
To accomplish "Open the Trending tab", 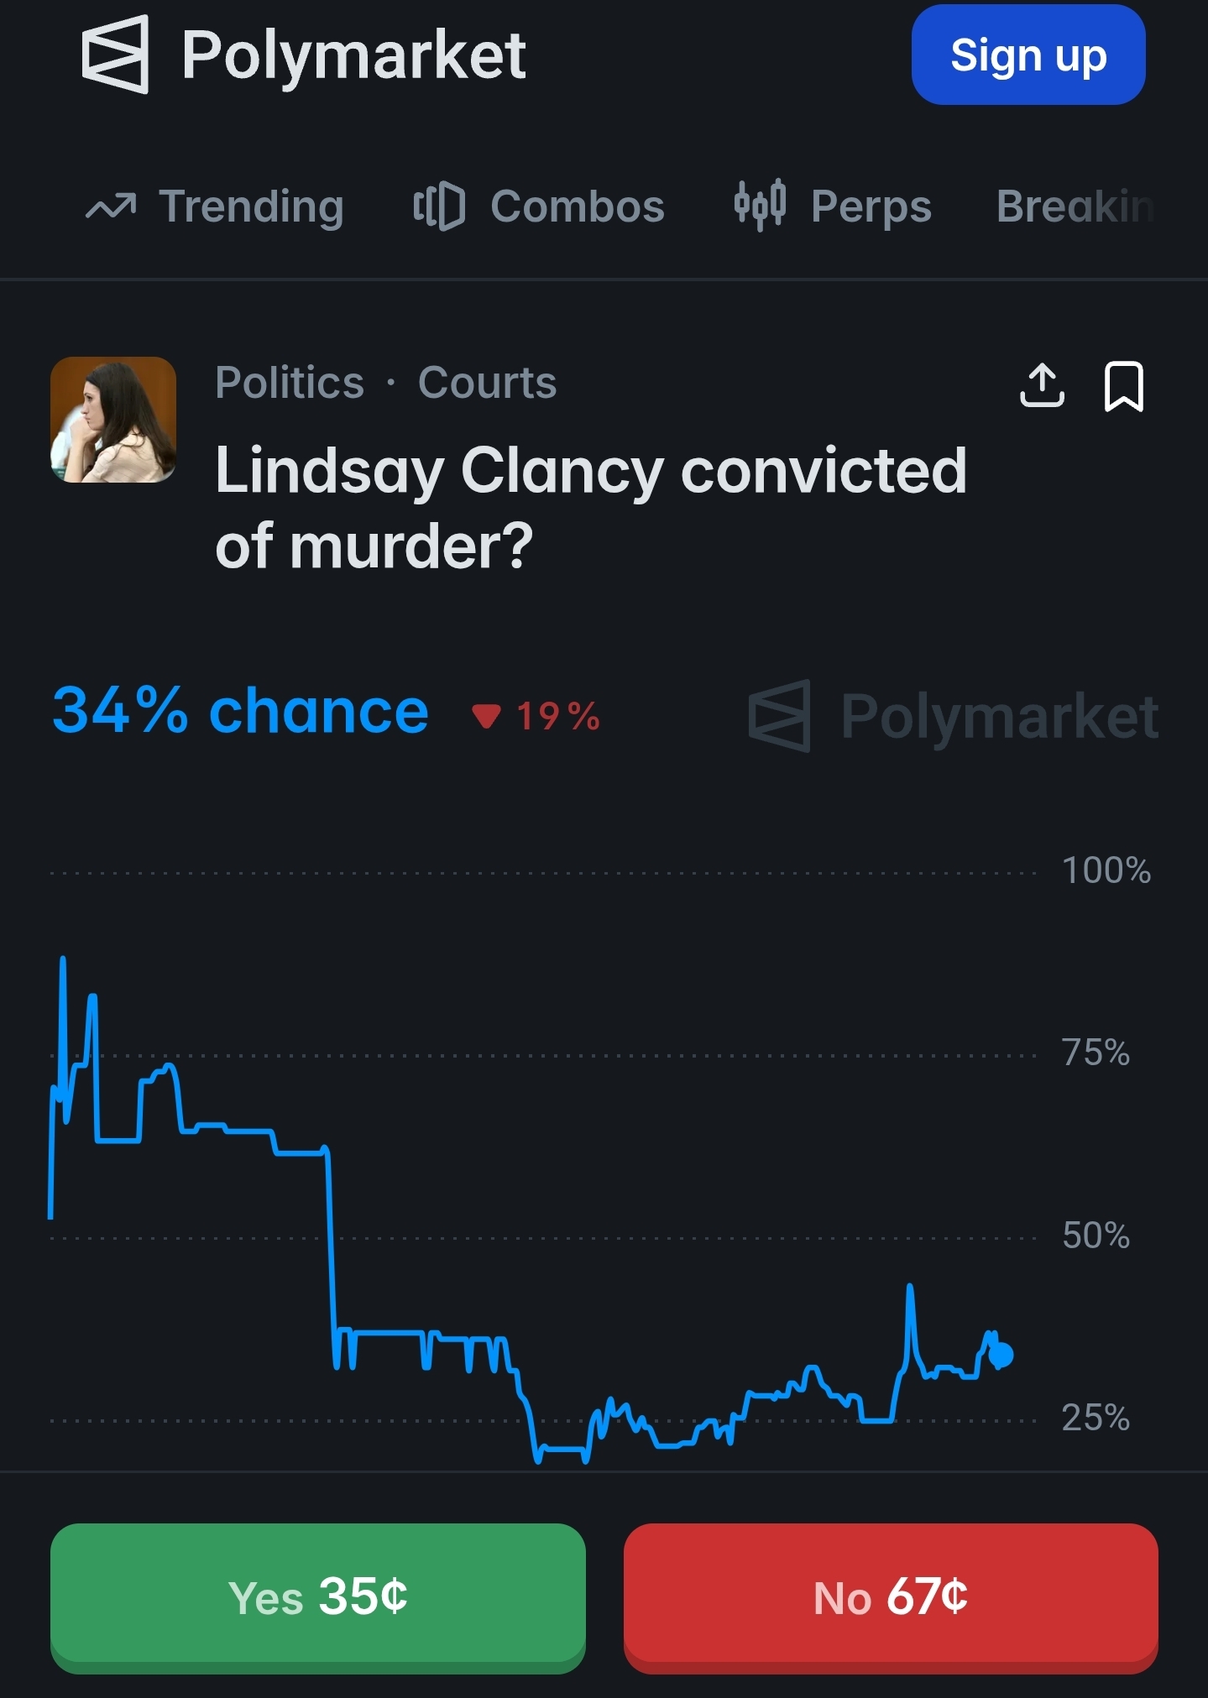I will 215,206.
